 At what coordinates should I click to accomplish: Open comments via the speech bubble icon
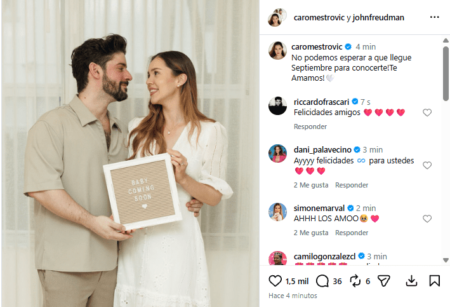tap(322, 281)
